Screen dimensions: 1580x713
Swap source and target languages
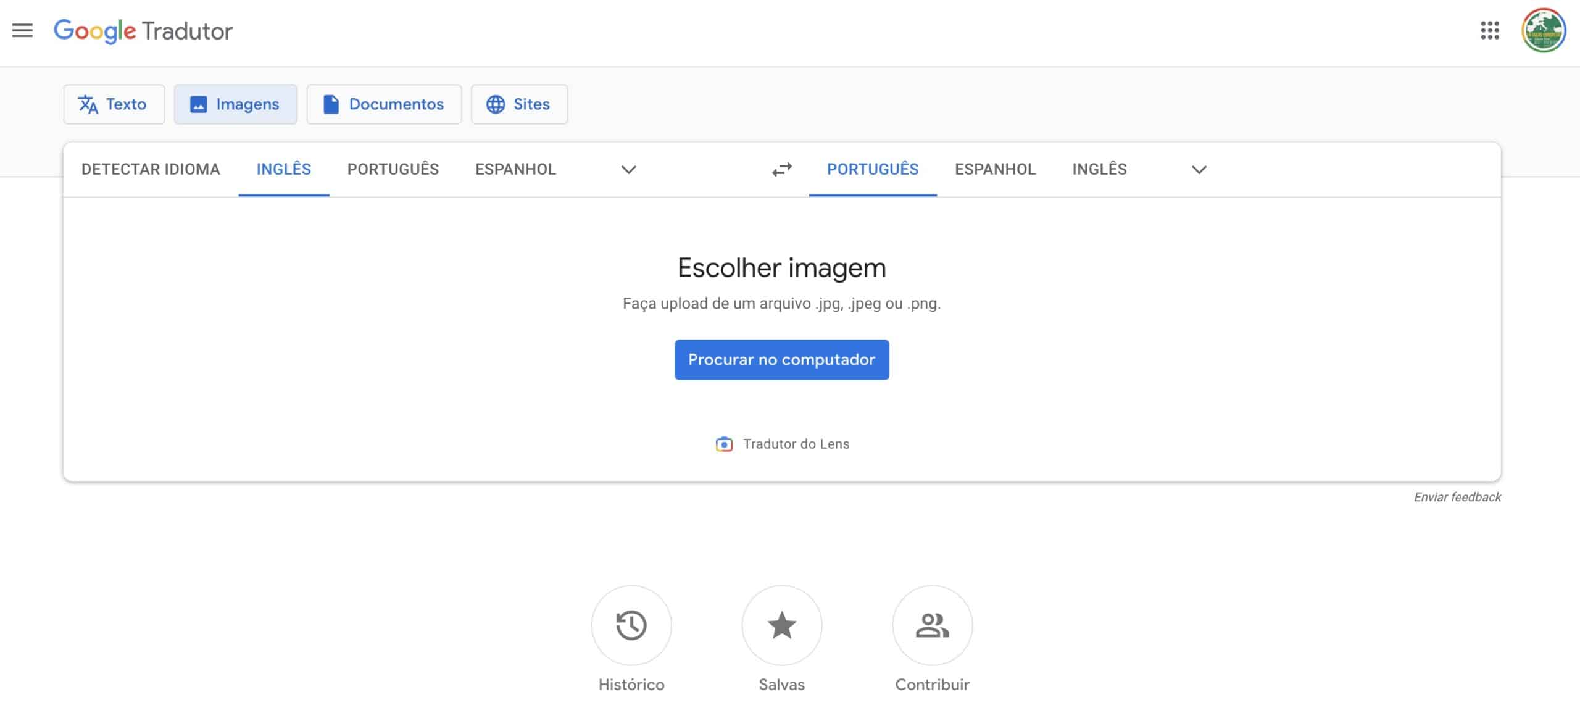click(x=782, y=169)
